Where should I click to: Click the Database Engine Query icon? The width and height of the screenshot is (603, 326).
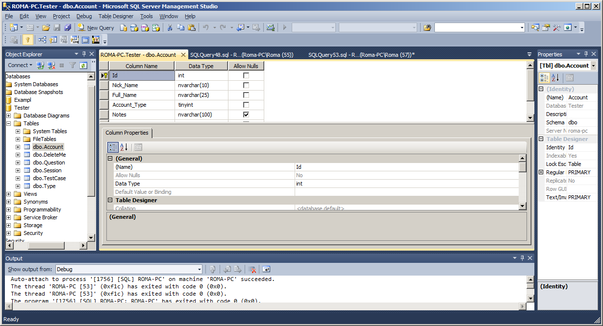[x=123, y=27]
